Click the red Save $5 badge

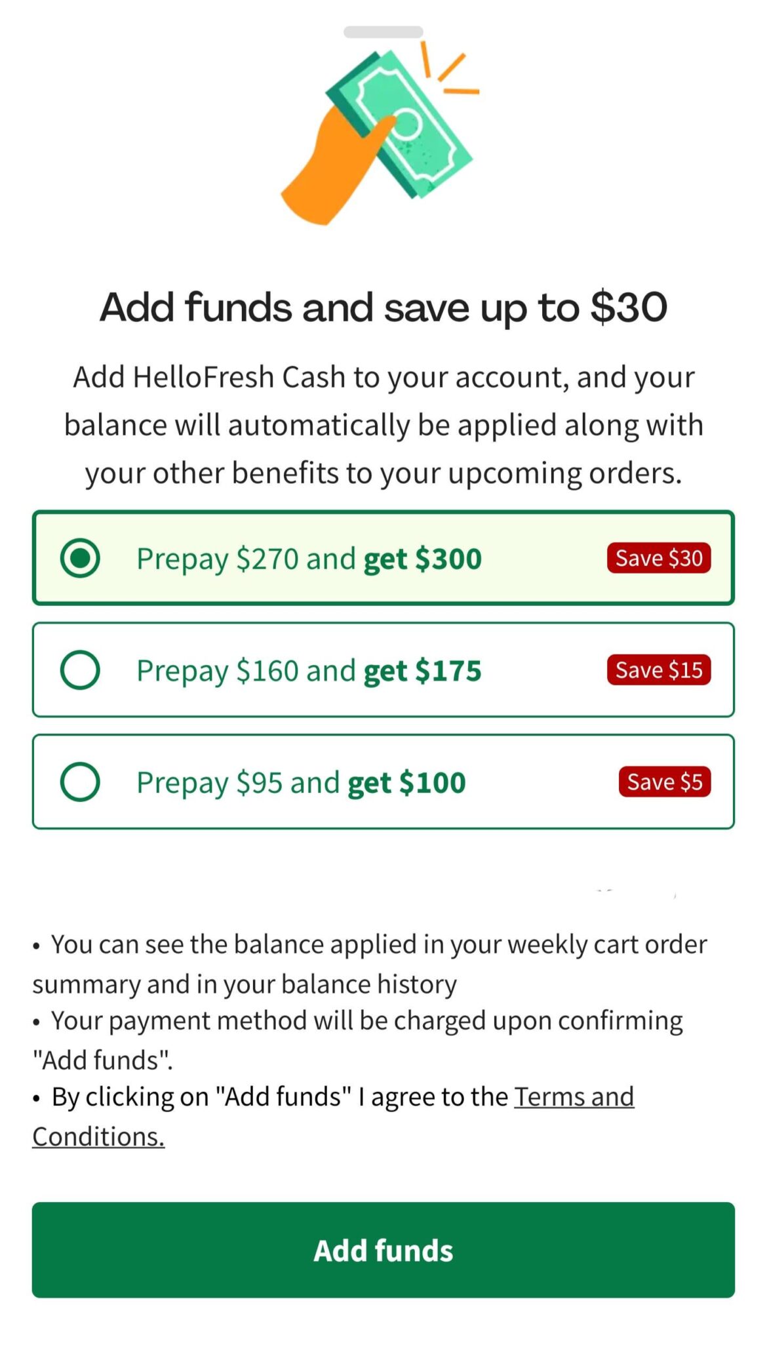[x=664, y=782]
